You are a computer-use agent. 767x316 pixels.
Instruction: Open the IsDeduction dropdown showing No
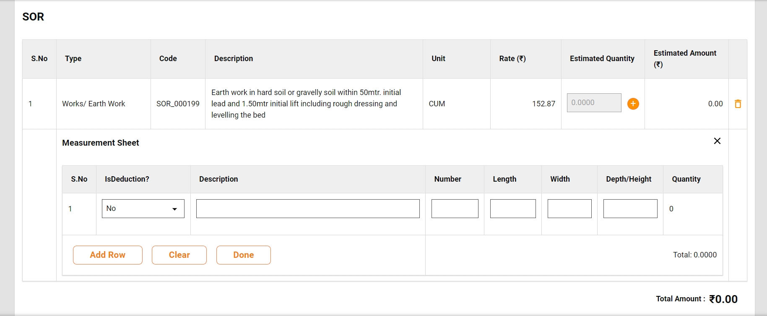(x=143, y=208)
